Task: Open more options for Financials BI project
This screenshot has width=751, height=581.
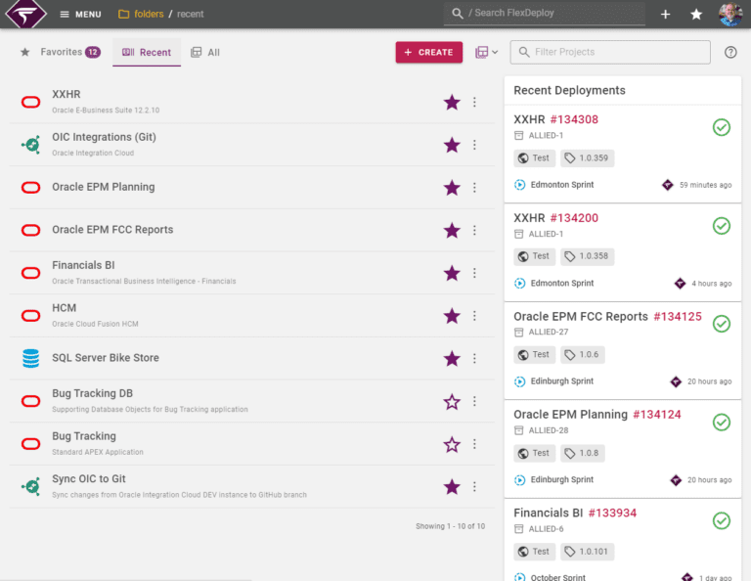Action: pos(474,273)
